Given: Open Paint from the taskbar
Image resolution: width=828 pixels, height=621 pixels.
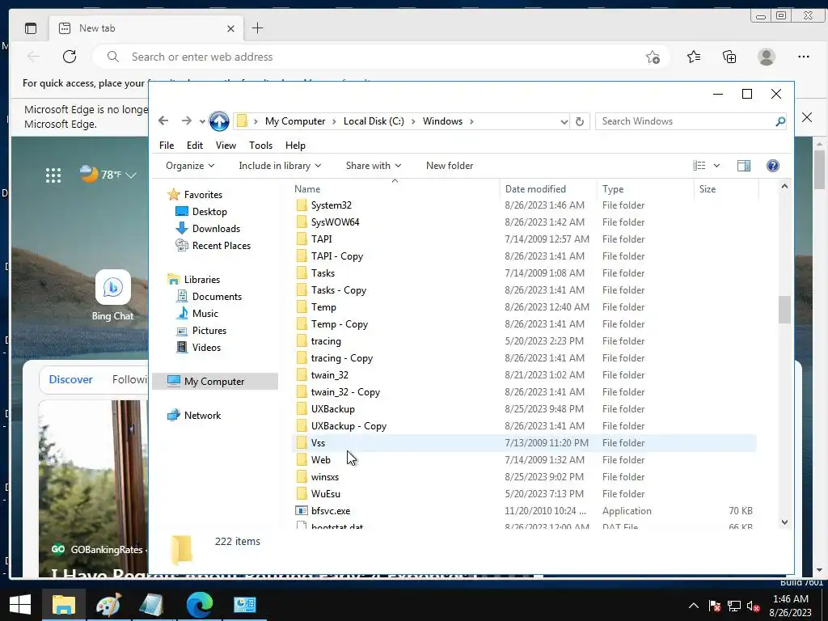Looking at the screenshot, I should [109, 605].
